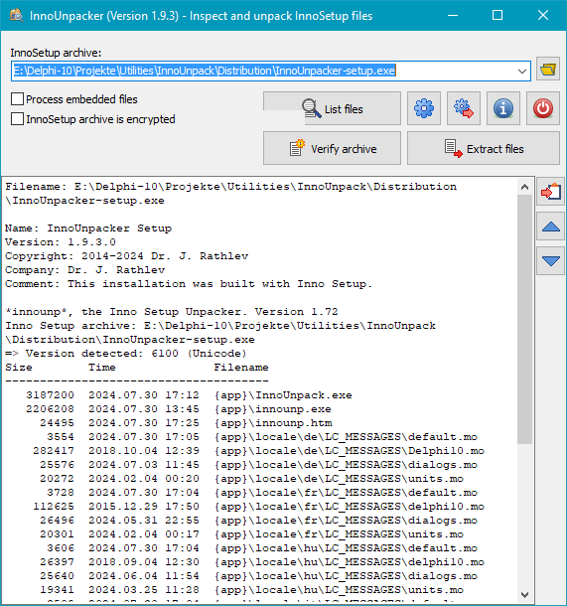Screen dimensions: 567x606
Task: Click the InnoUnpacker title bar app icon
Action: (16, 16)
